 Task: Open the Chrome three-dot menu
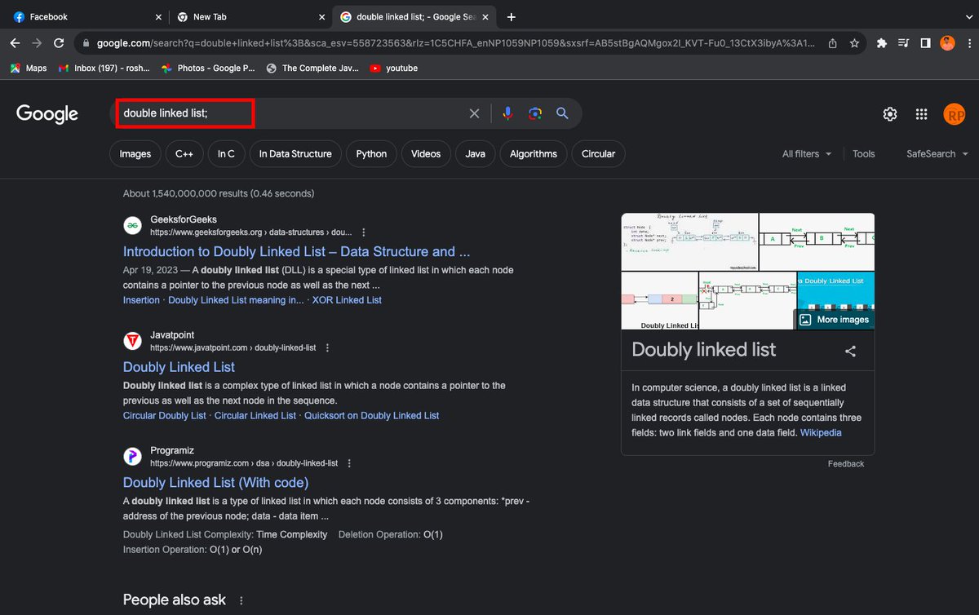[x=968, y=43]
